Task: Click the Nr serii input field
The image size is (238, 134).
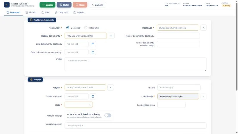Action: coord(179,87)
